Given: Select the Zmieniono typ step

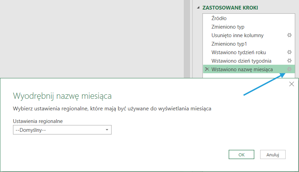Looking at the screenshot, I should (x=228, y=27).
